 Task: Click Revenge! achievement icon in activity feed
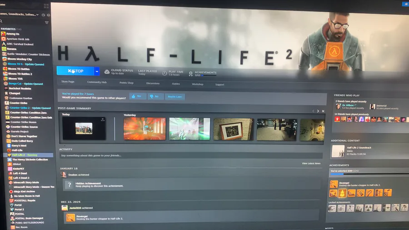pos(70,217)
